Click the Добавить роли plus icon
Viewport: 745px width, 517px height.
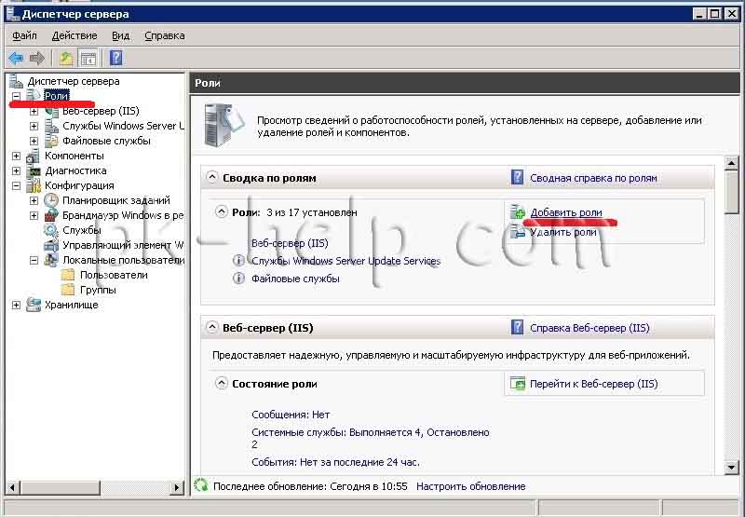point(518,212)
